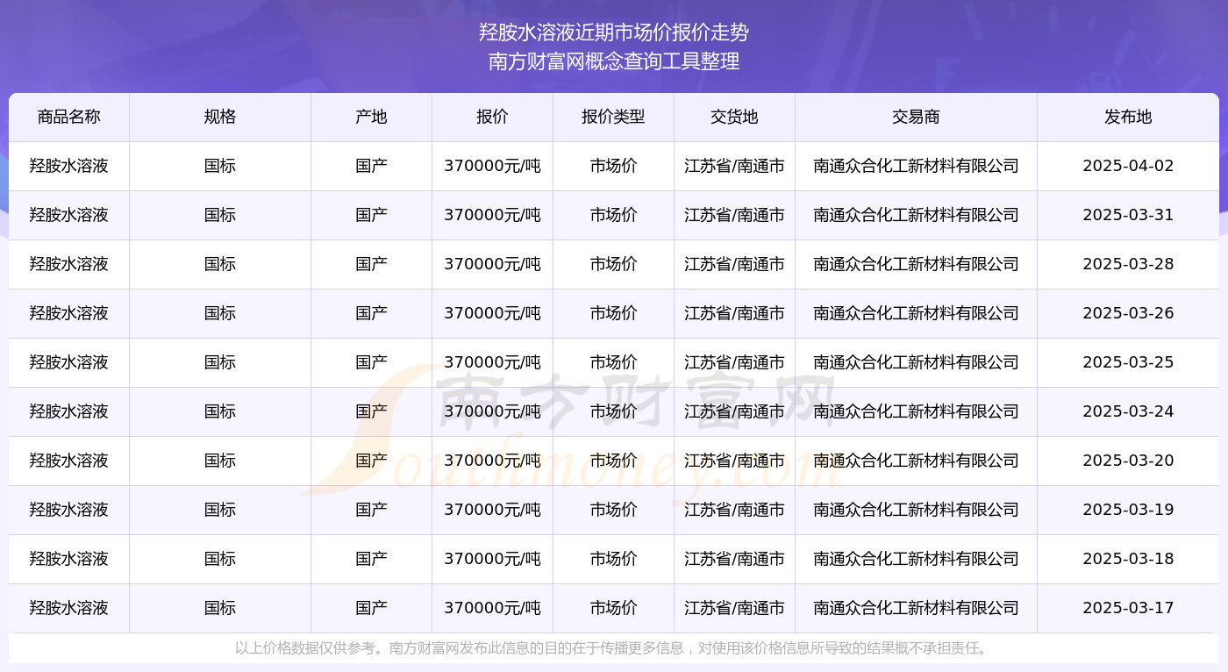Select the date cell 2025-03-31
This screenshot has width=1228, height=672.
(x=1128, y=215)
